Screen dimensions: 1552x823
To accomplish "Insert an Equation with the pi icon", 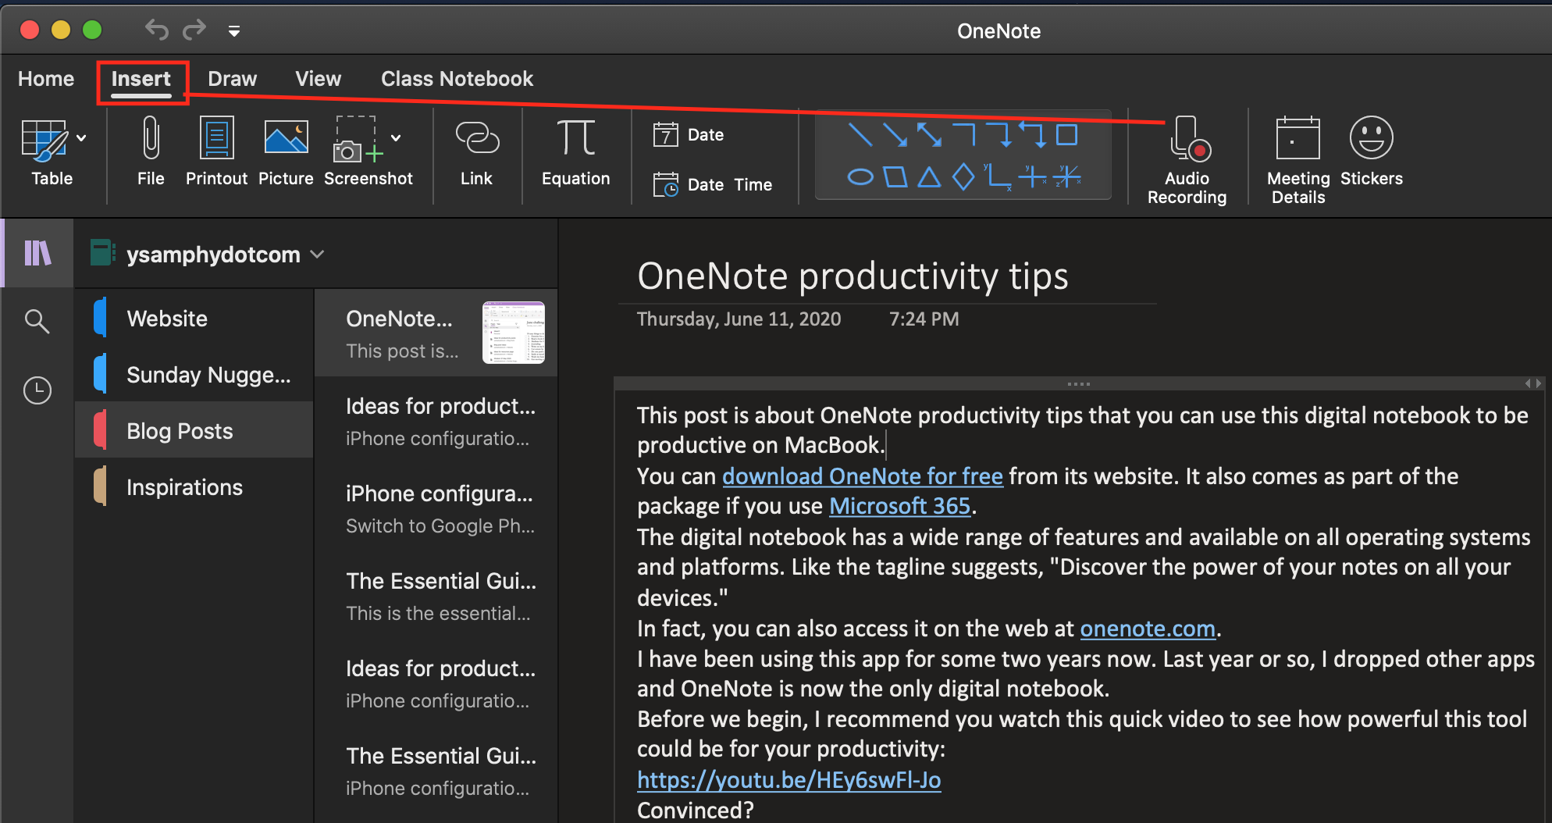I will coord(576,151).
